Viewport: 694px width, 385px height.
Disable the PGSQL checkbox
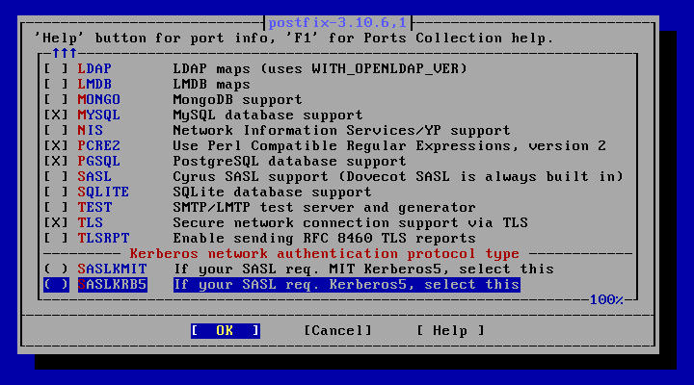56,162
